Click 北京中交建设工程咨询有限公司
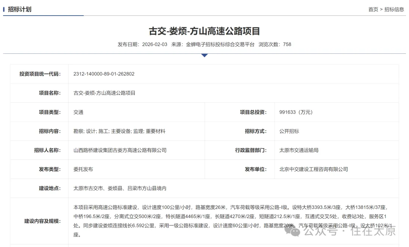Screen dimensions: 409x247 pos(314,169)
